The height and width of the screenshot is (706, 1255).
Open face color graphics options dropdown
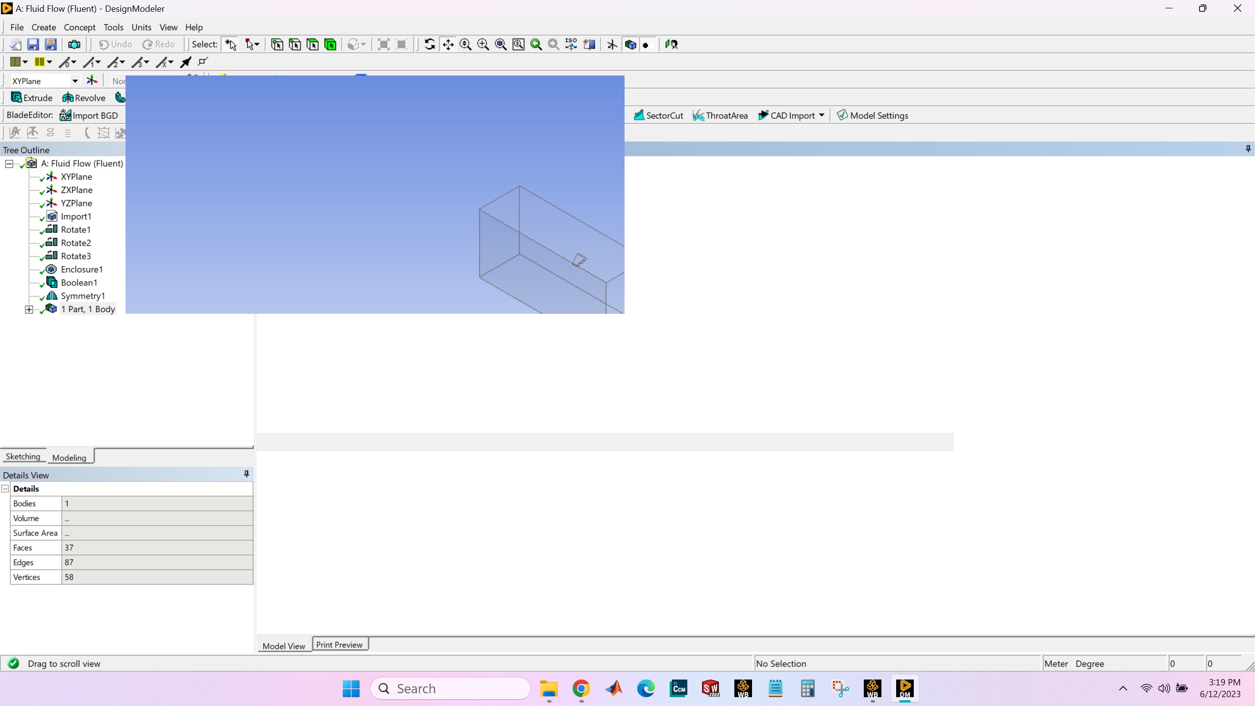click(25, 62)
